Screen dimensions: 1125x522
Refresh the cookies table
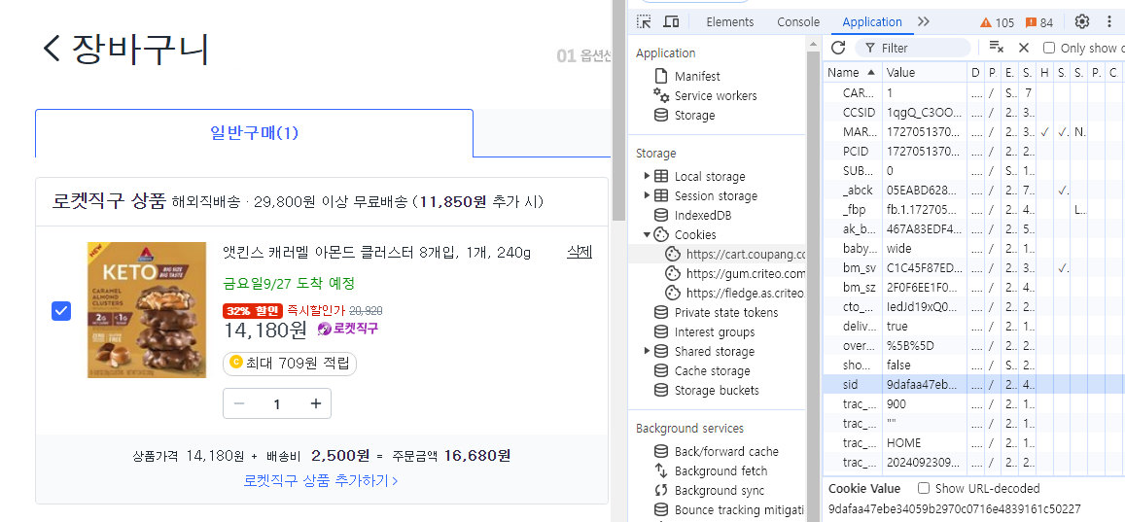[837, 48]
